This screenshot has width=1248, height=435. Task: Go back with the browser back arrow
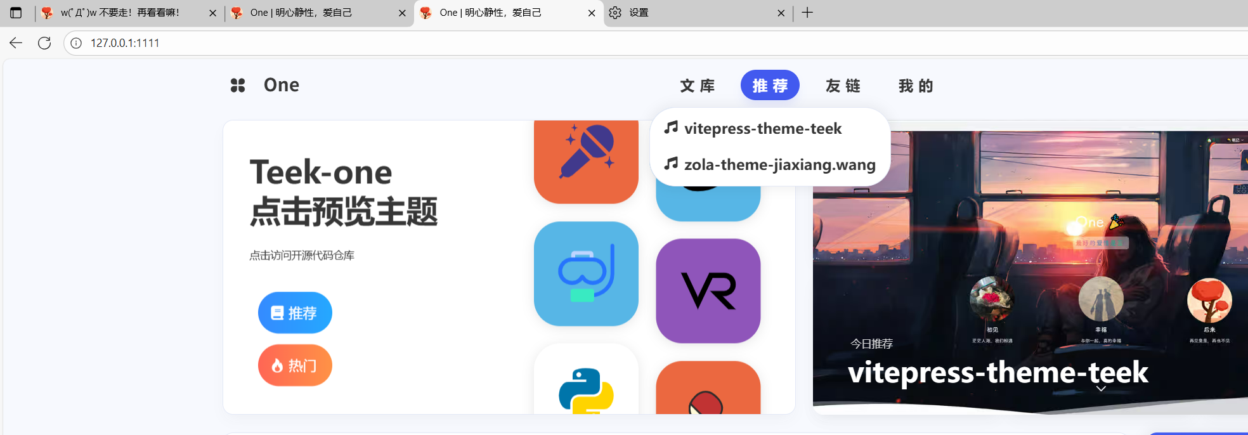pos(16,43)
